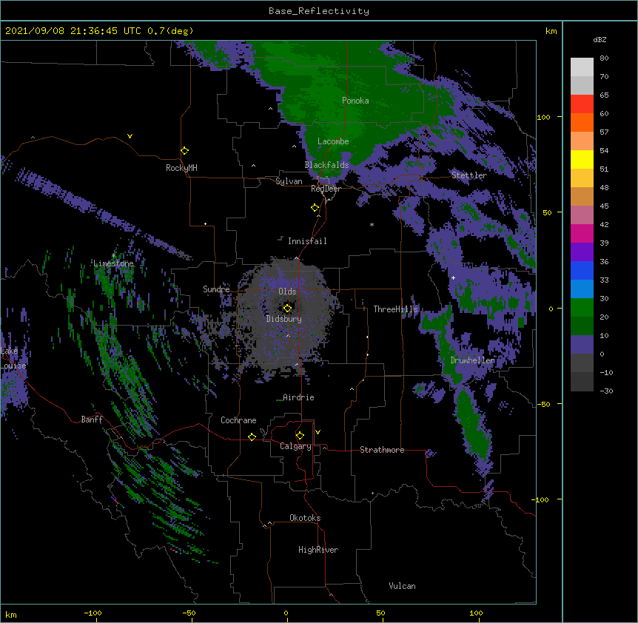The width and height of the screenshot is (638, 623).
Task: Select the slate purple swatch between 10 and 0
Action: click(582, 345)
